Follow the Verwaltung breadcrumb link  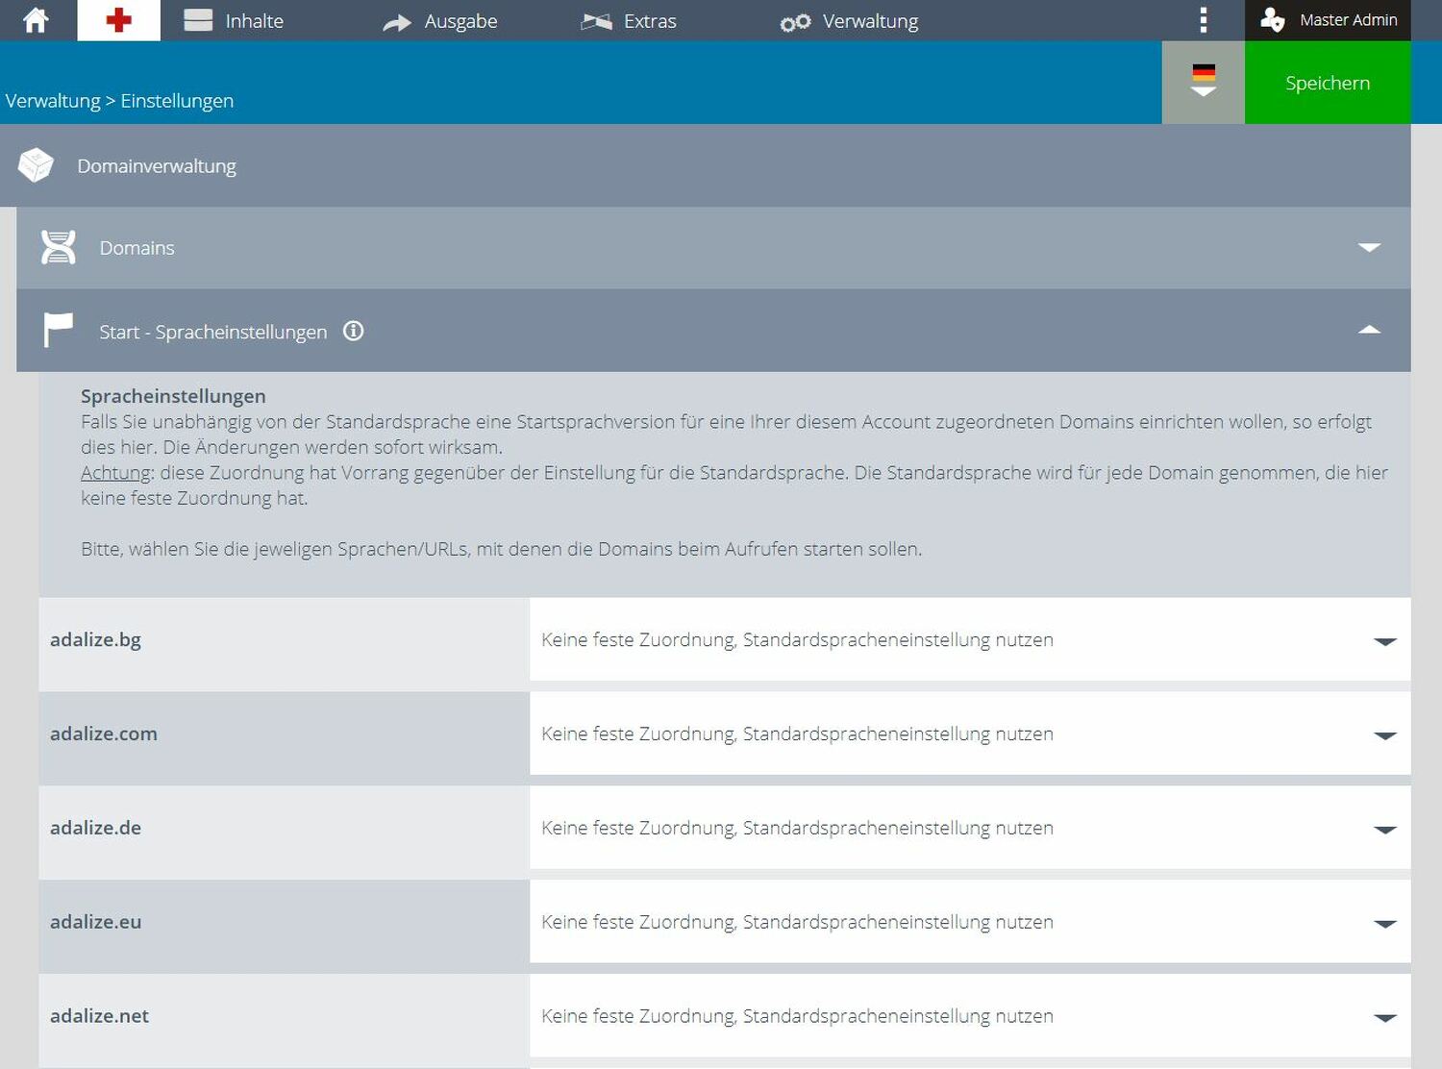coord(53,101)
